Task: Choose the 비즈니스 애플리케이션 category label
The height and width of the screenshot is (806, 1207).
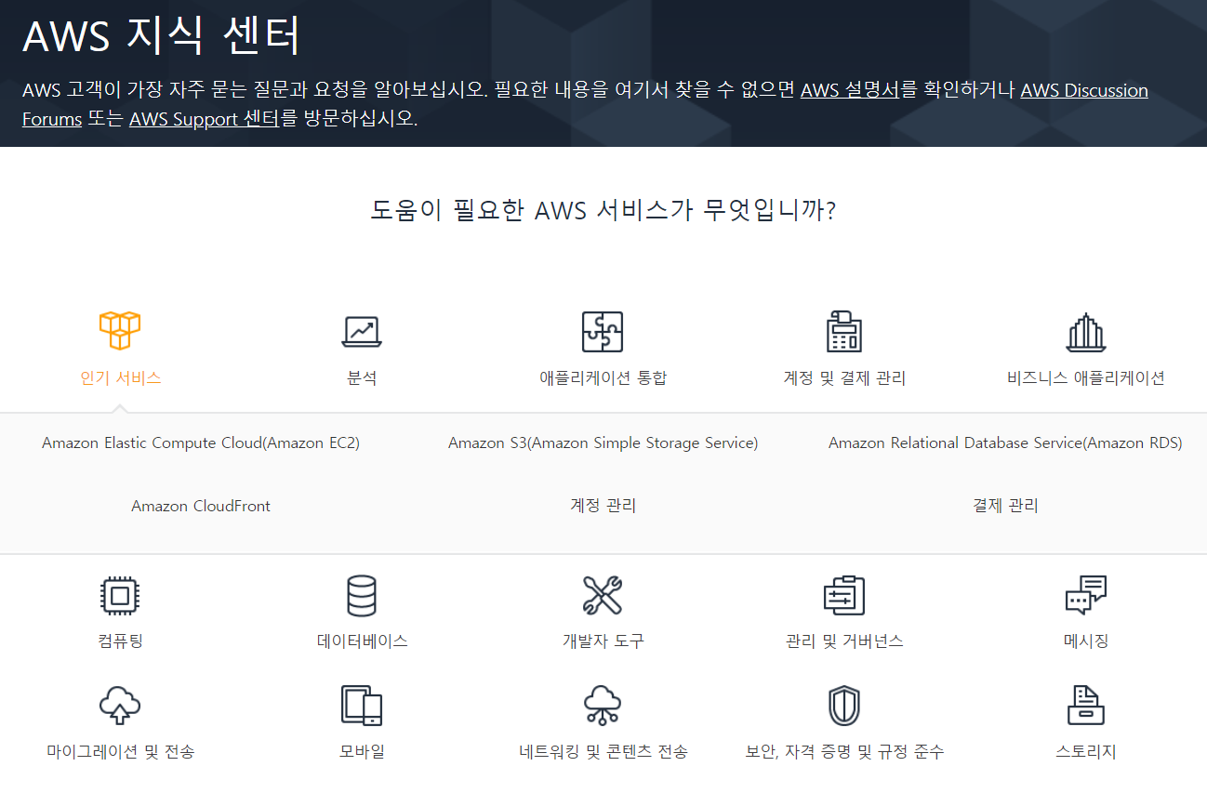Action: click(x=1086, y=378)
